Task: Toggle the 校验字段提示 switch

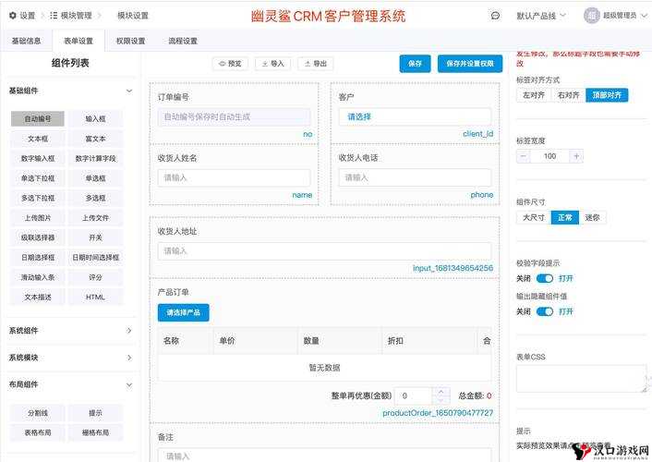Action: (x=545, y=278)
